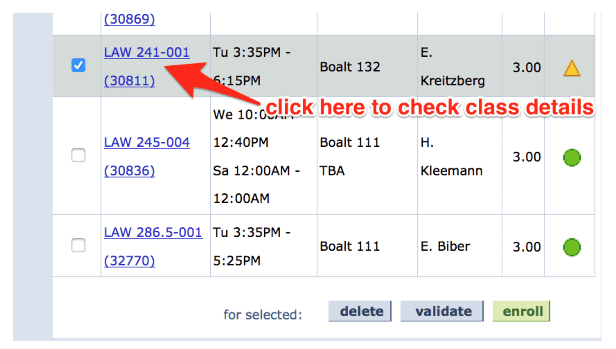This screenshot has width=616, height=349.
Task: Enroll in selected classes
Action: pos(521,311)
